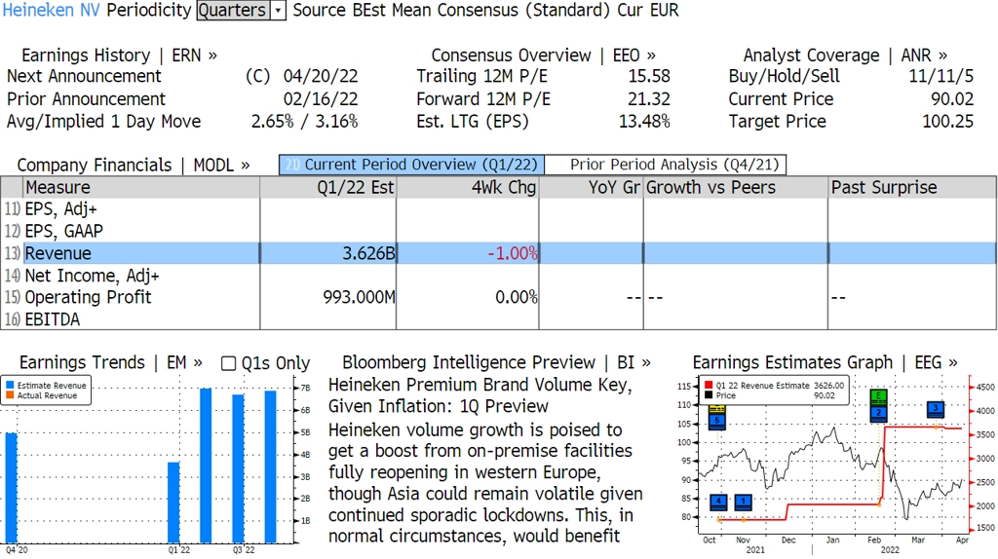Image resolution: width=998 pixels, height=559 pixels.
Task: Toggle the Q1s Only checkbox
Action: (x=228, y=363)
